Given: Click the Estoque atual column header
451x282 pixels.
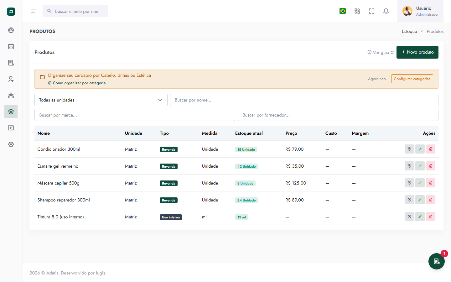Looking at the screenshot, I should pyautogui.click(x=249, y=133).
